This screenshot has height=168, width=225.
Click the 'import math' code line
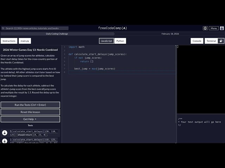point(77,47)
